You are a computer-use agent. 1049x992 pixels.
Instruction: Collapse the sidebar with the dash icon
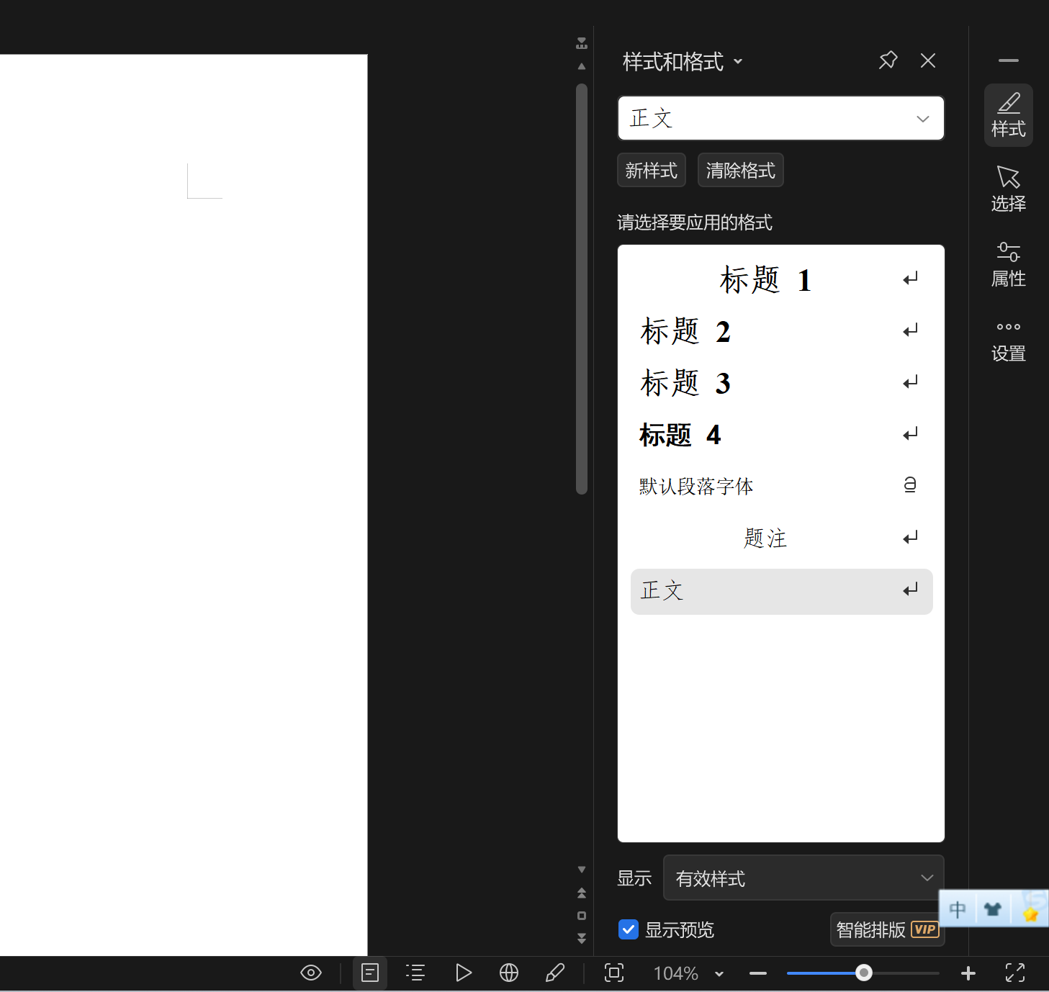[1009, 60]
